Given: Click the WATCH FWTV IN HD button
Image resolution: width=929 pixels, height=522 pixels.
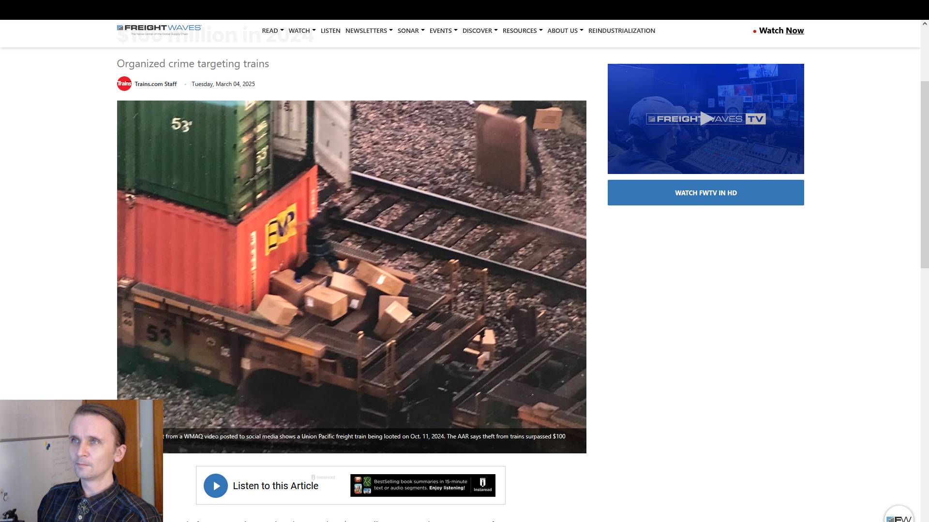Looking at the screenshot, I should click(x=705, y=192).
